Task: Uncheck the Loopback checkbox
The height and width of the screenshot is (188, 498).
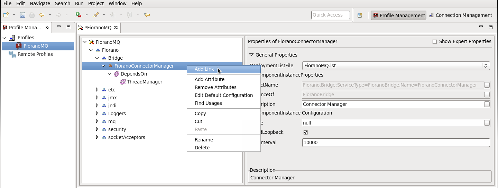Action: click(305, 132)
